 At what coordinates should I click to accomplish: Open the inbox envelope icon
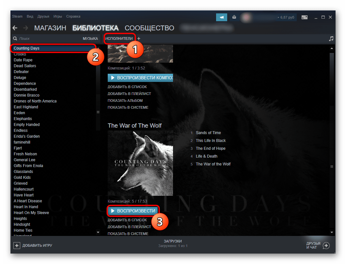(x=234, y=17)
